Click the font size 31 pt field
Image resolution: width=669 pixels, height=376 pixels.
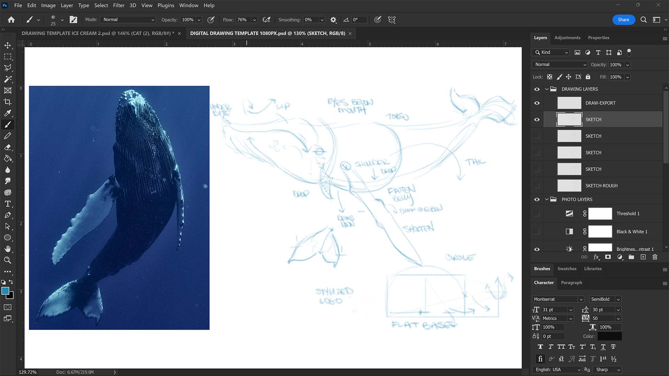point(555,310)
